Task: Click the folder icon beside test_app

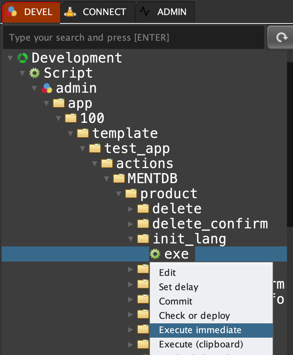Action: coord(95,148)
